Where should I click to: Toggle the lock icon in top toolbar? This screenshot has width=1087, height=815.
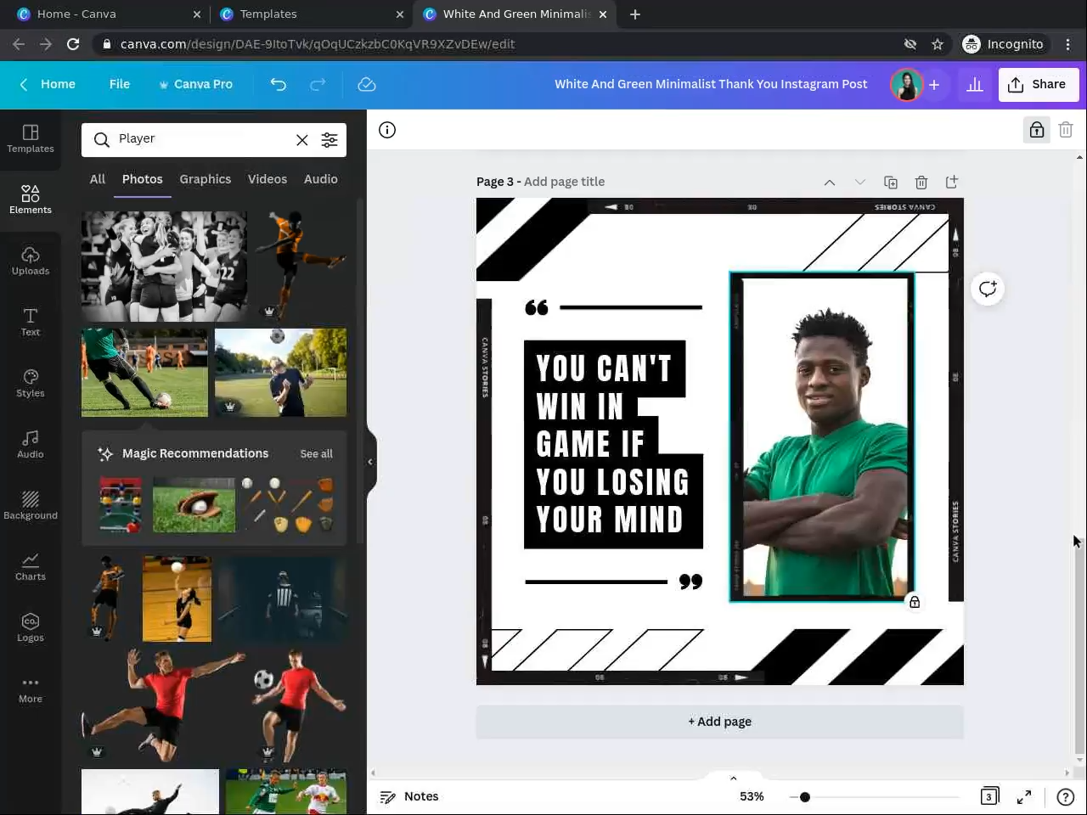[x=1037, y=130]
